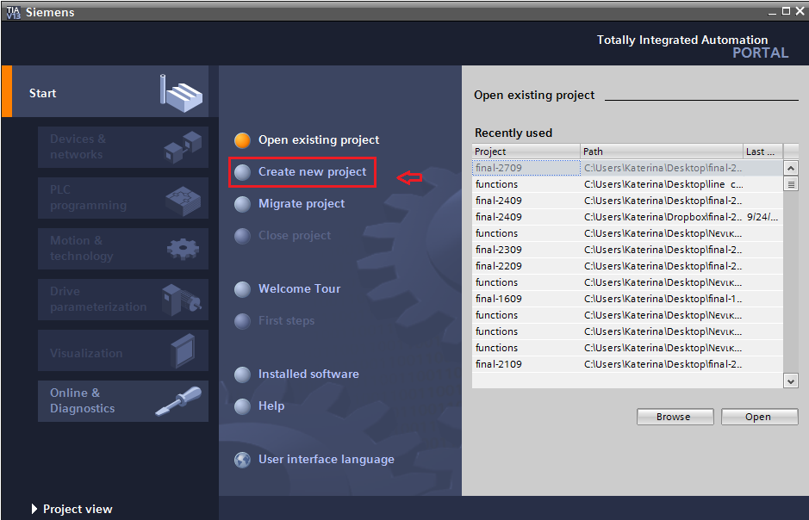Click the Devices & networks cubes icon
809x520 pixels.
point(183,147)
